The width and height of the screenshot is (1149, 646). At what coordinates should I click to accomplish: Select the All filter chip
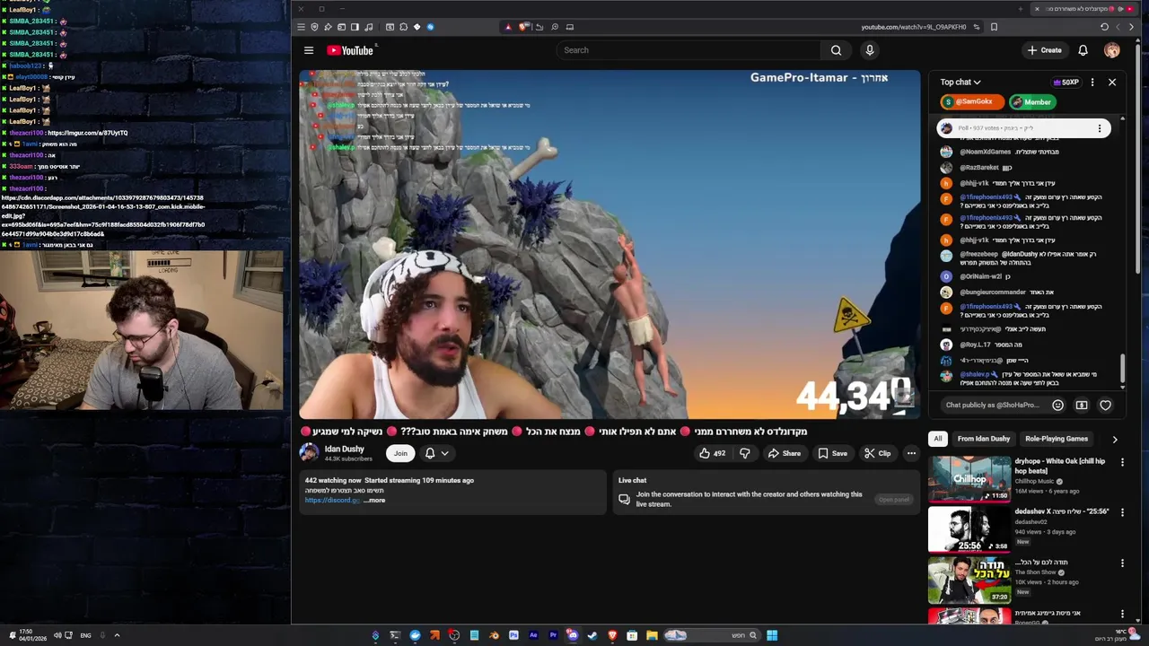[938, 439]
